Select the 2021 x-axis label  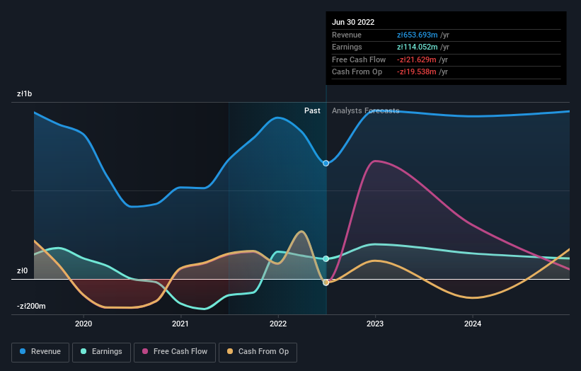point(180,324)
